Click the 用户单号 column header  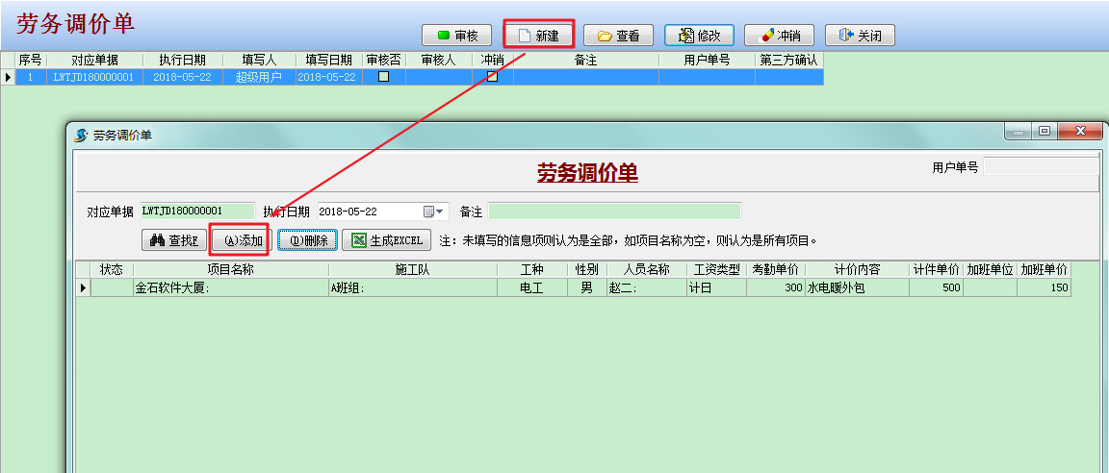pos(707,60)
